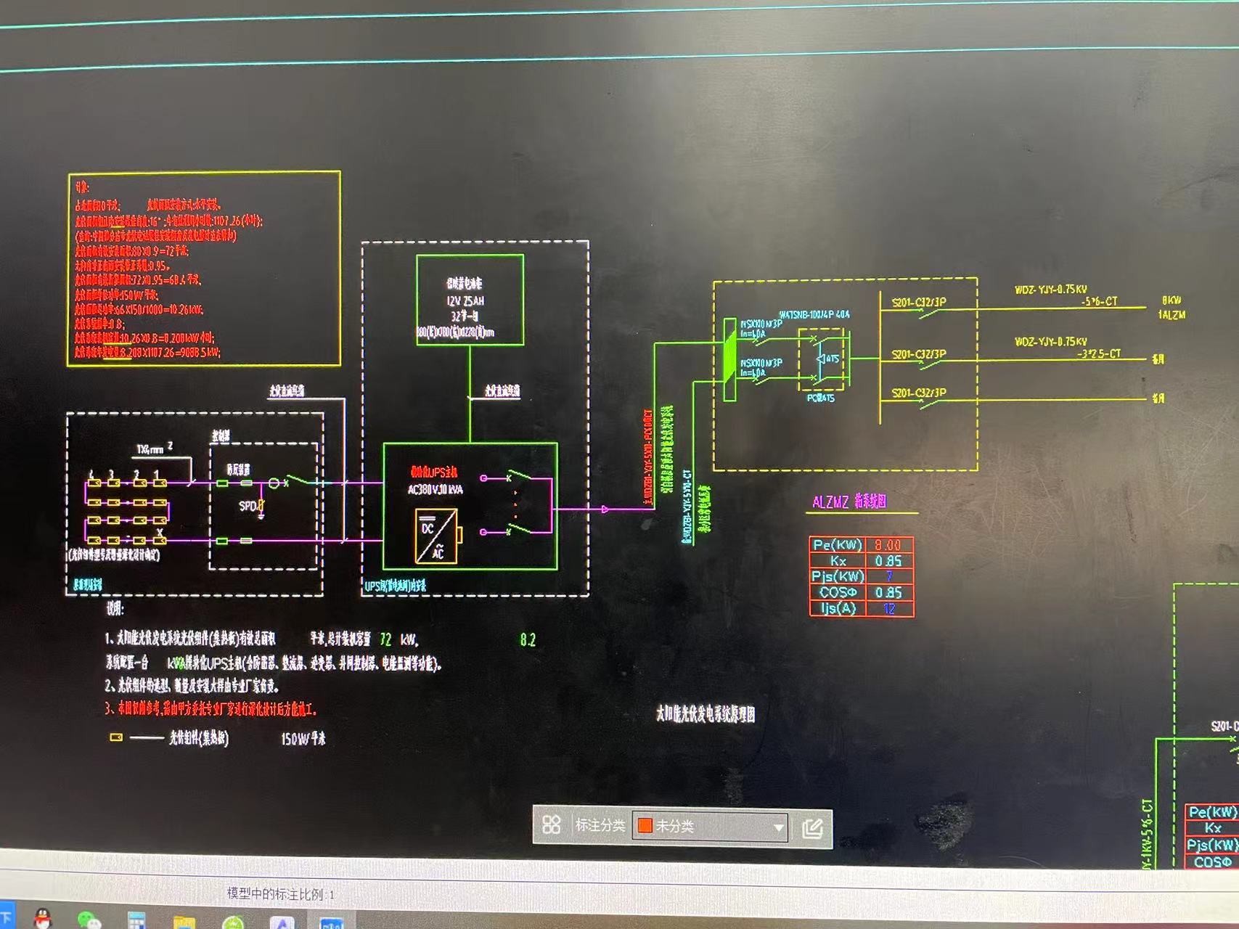Viewport: 1239px width, 929px height.
Task: Click the 12V 25AH battery label
Action: [465, 300]
